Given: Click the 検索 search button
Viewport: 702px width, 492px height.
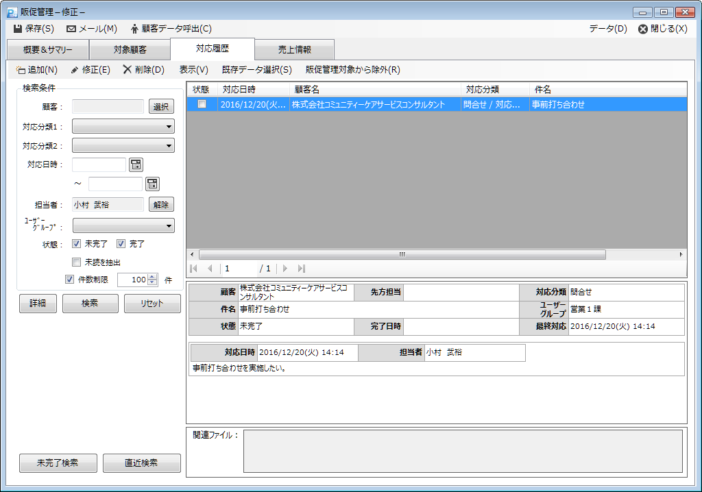Looking at the screenshot, I should pos(90,304).
